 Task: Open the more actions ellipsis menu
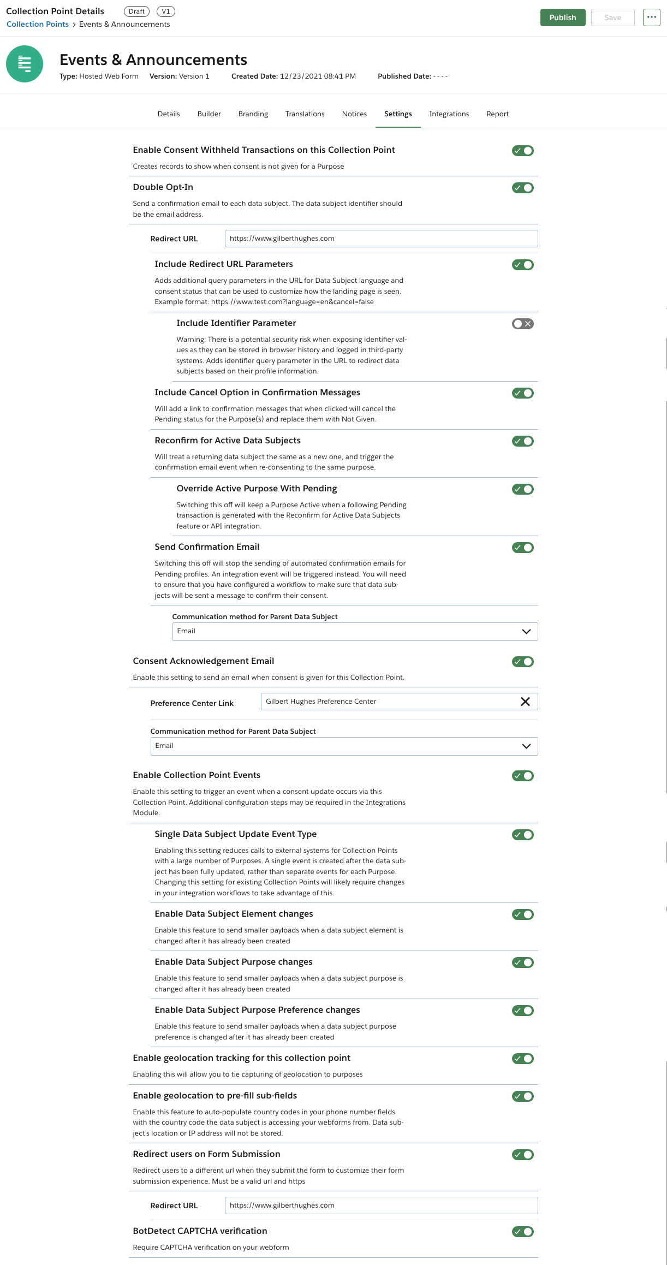652,17
